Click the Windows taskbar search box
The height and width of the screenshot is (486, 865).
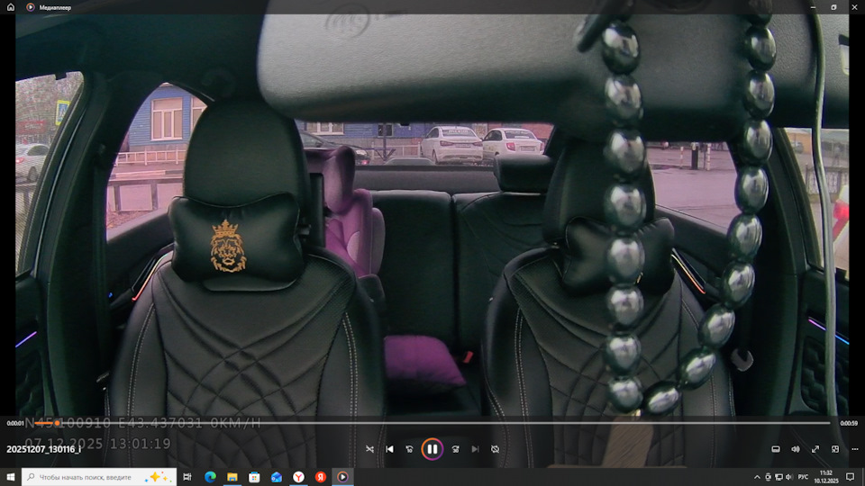(99, 477)
